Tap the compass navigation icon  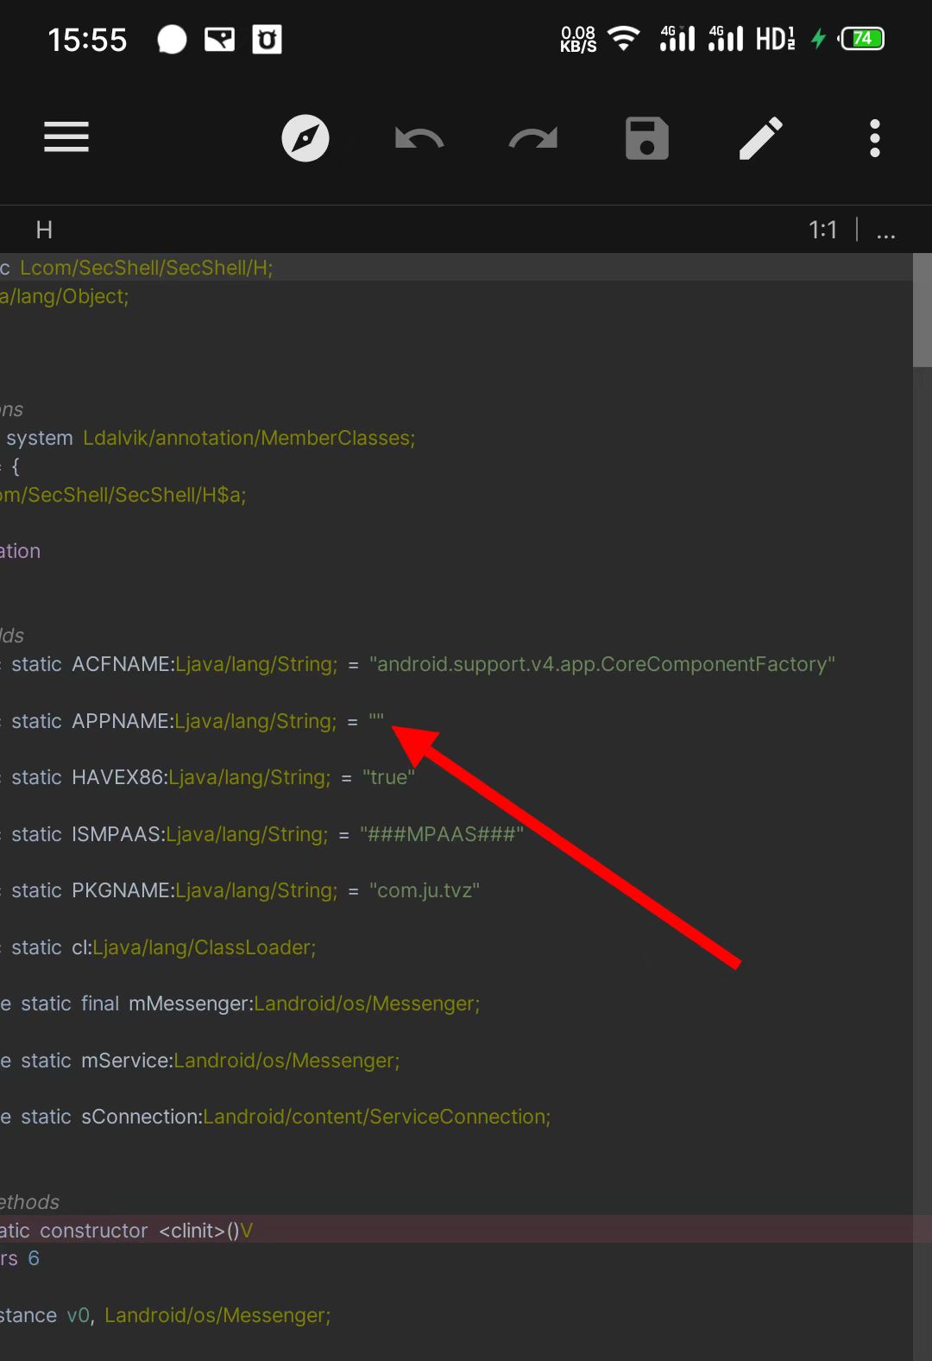(305, 137)
